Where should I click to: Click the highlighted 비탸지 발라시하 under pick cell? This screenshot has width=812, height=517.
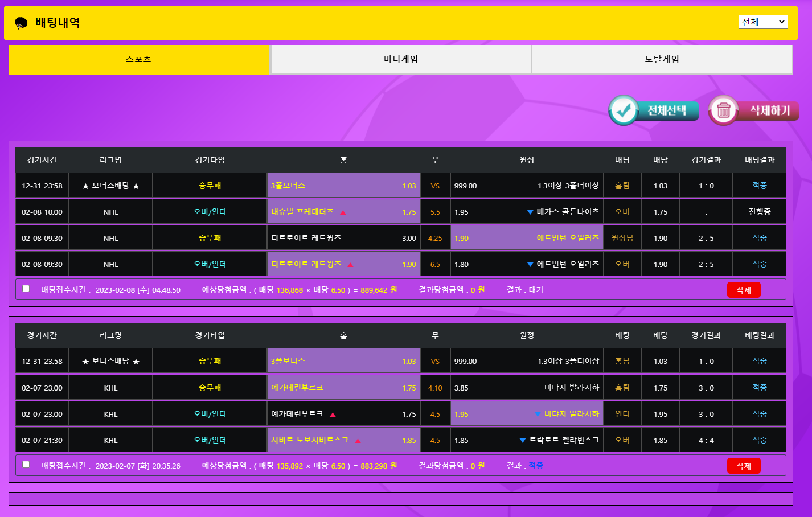pos(527,414)
